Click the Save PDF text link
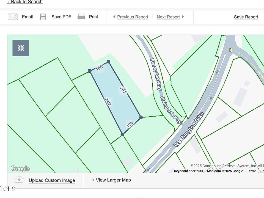 click(x=61, y=17)
